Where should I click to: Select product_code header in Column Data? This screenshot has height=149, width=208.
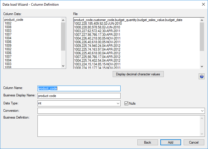point(14,20)
